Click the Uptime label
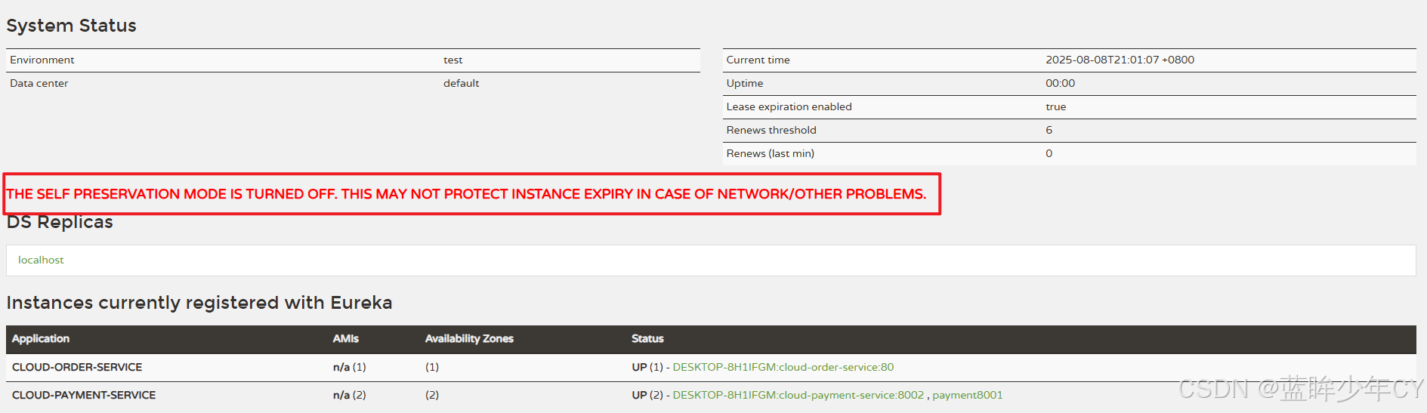 [745, 83]
